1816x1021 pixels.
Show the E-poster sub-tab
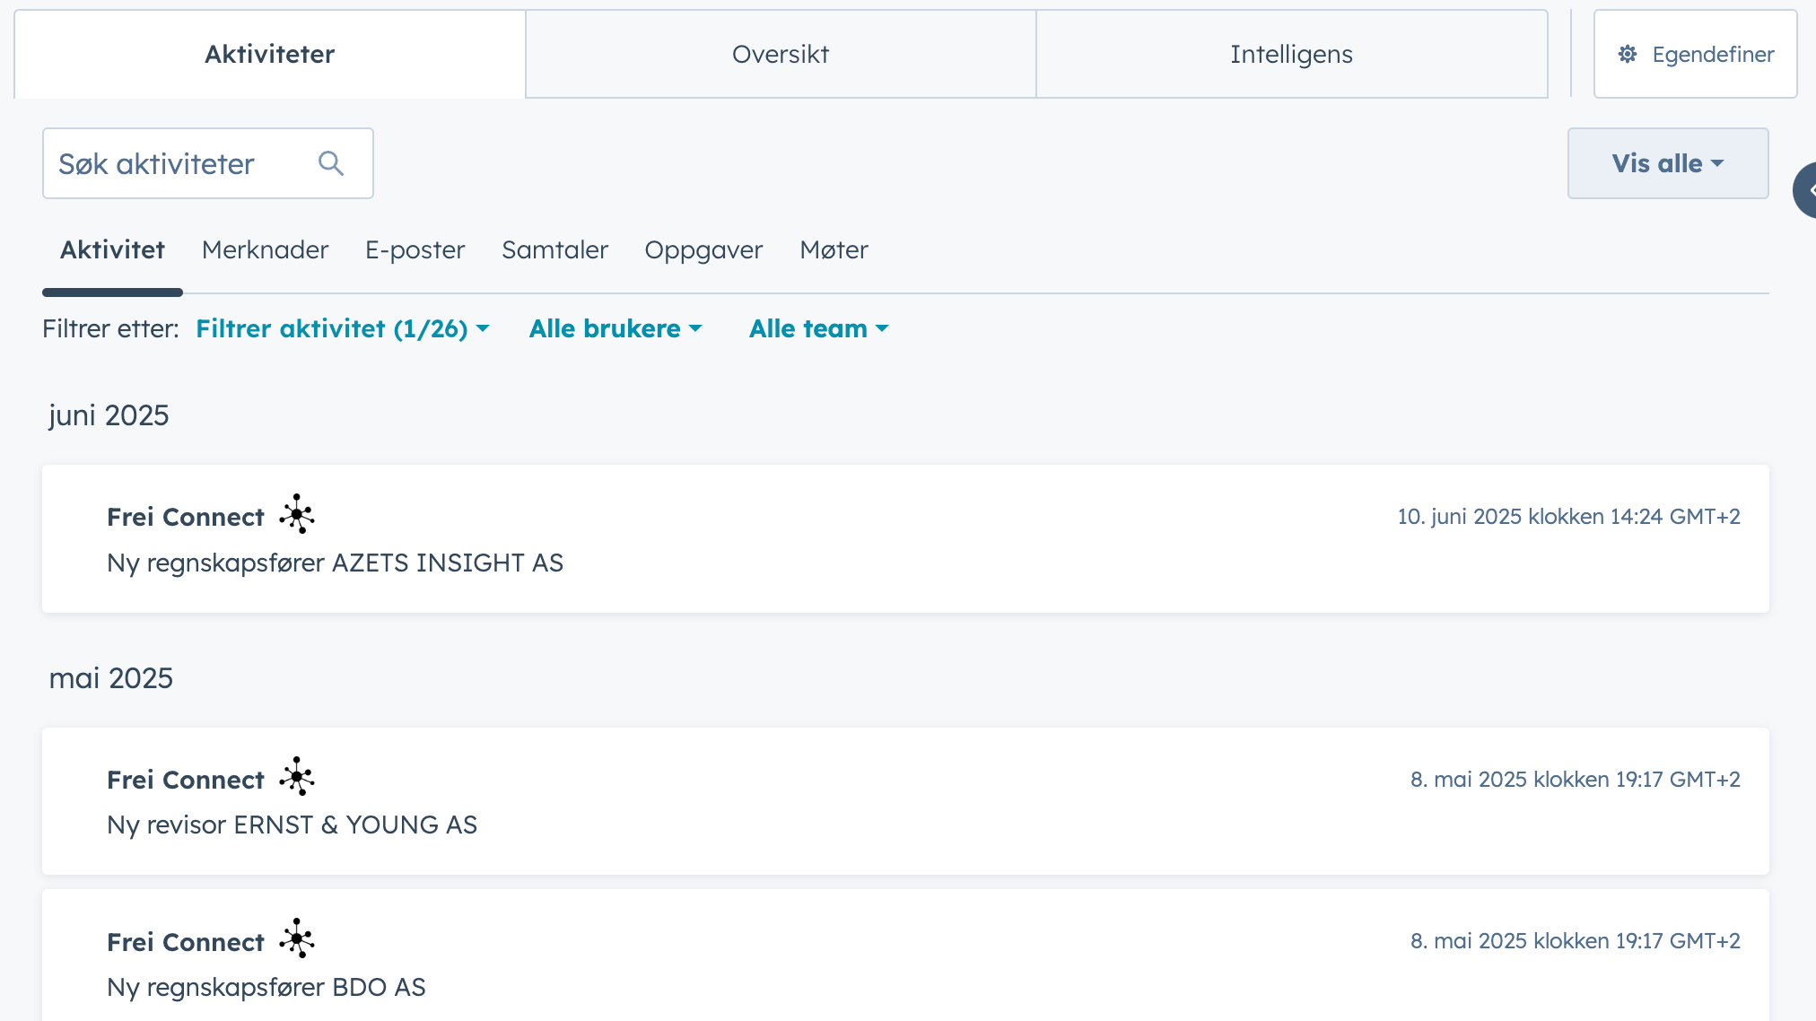pos(415,249)
